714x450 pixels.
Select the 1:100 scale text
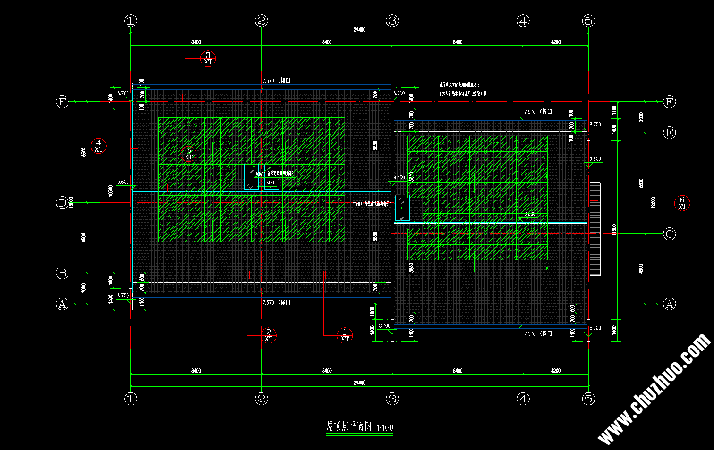coord(385,428)
